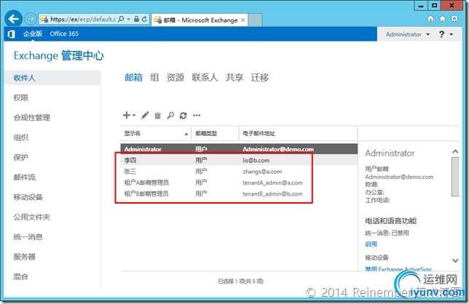Click the browser URL address field
The height and width of the screenshot is (304, 469).
point(82,20)
